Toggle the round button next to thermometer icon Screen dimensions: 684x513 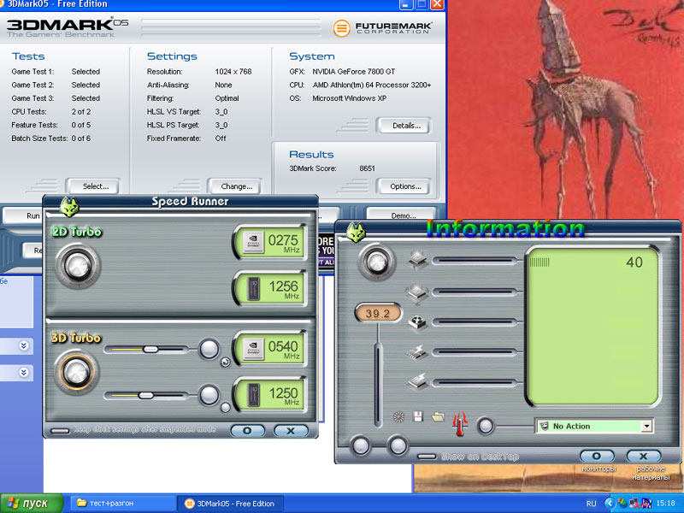[x=485, y=426]
